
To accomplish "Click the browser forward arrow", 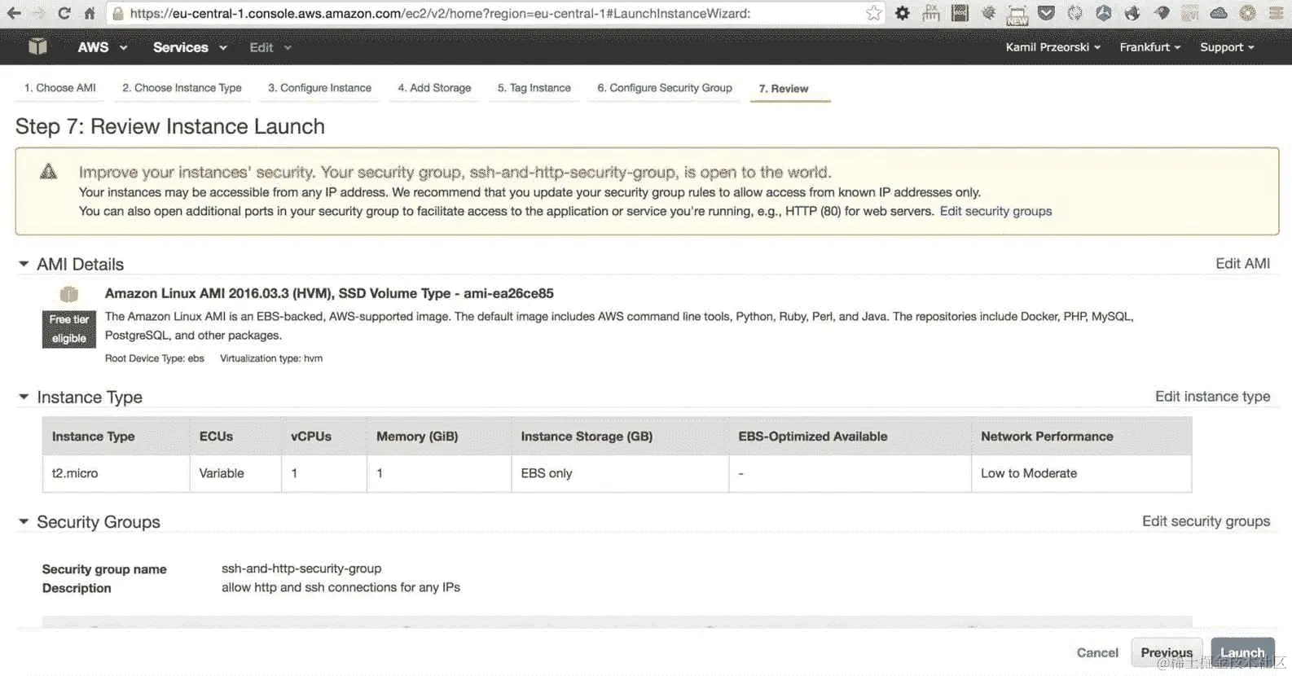I will pos(37,13).
